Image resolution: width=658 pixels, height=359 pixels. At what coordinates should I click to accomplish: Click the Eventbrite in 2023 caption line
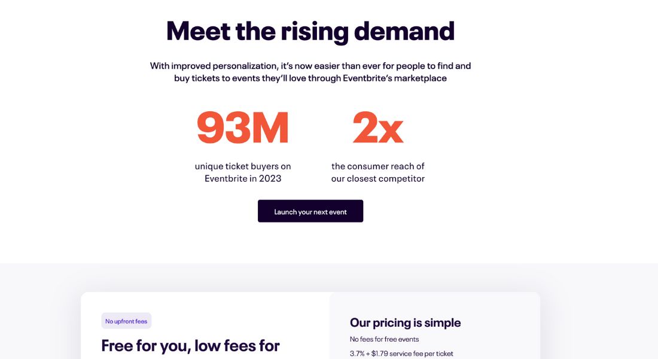pyautogui.click(x=242, y=178)
